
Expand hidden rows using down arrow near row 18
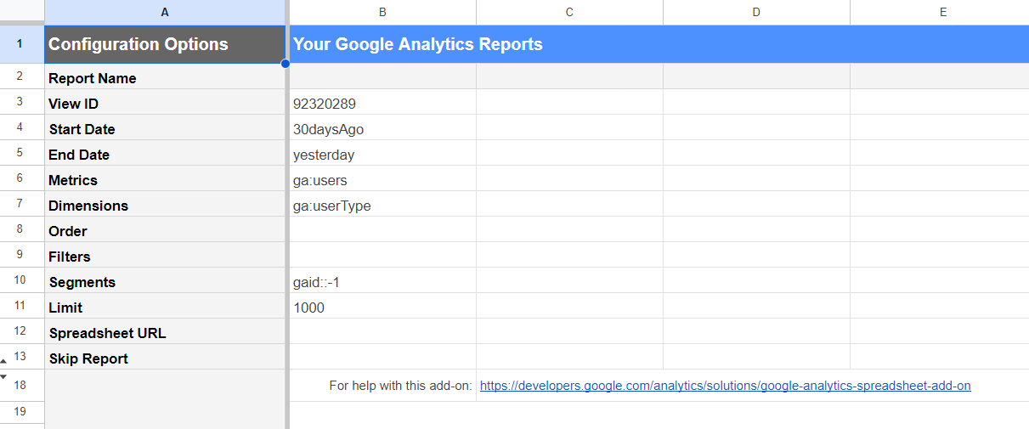click(3, 375)
